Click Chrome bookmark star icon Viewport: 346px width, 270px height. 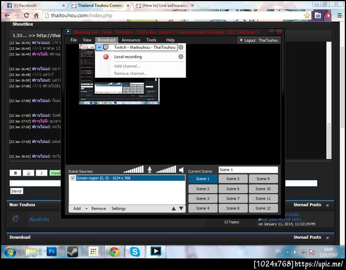click(x=307, y=16)
